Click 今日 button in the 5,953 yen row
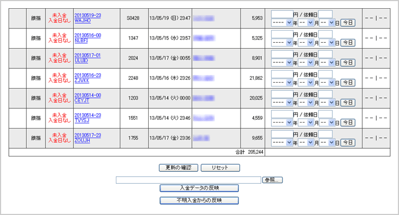The width and height of the screenshot is (399, 215). coord(348,22)
